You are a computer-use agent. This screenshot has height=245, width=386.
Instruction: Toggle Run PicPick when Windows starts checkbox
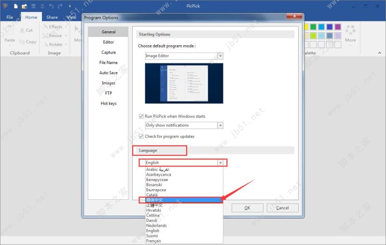pos(141,116)
